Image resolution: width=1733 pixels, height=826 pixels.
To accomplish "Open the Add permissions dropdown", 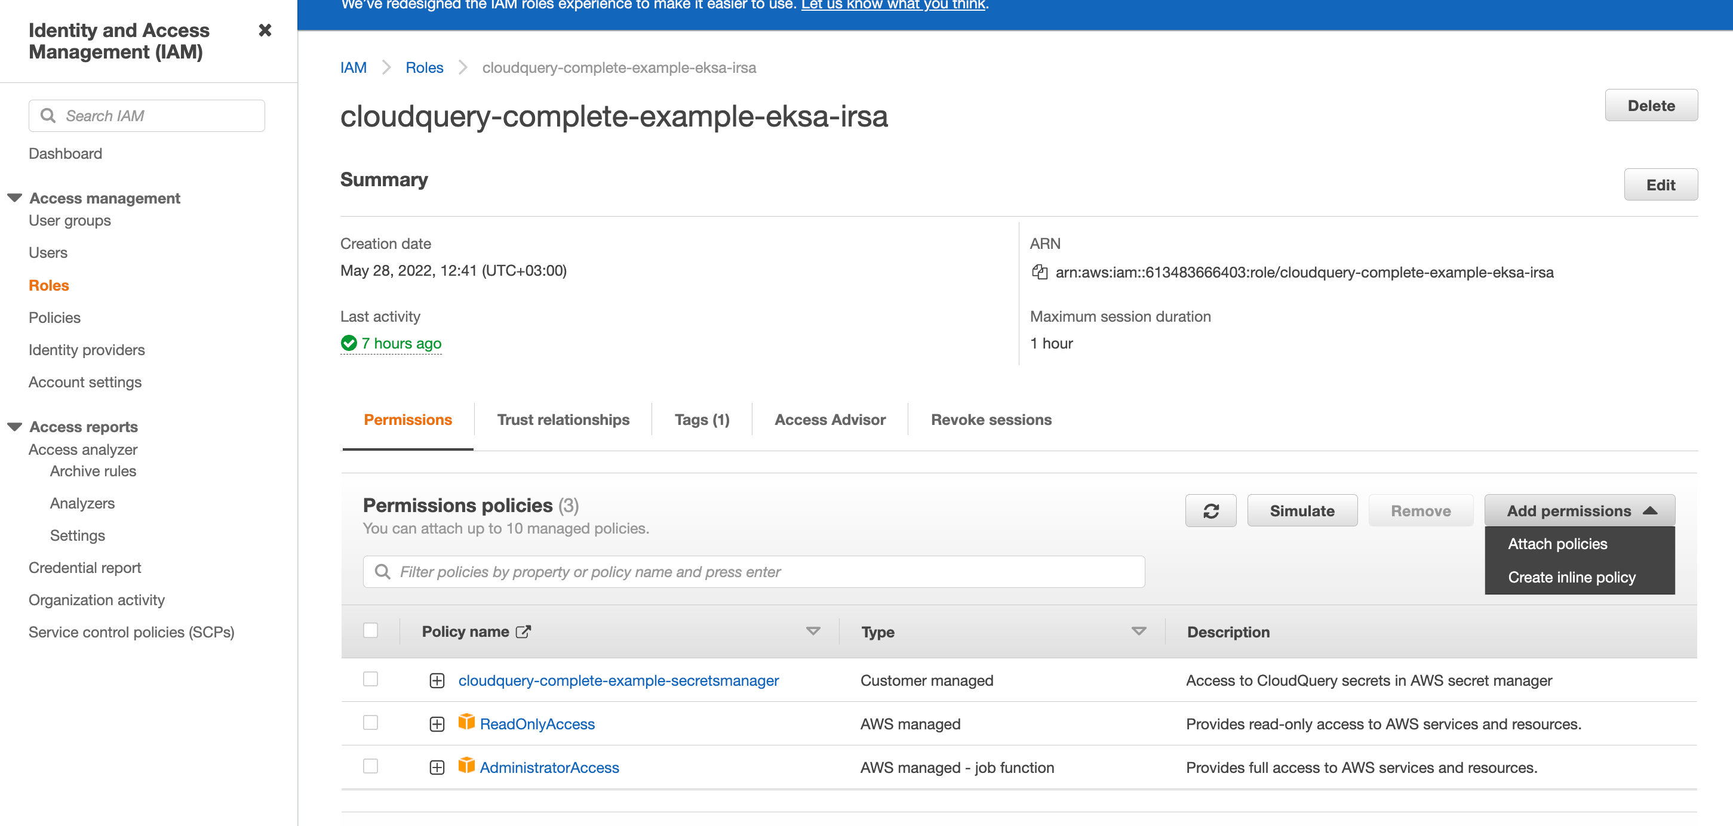I will point(1579,511).
